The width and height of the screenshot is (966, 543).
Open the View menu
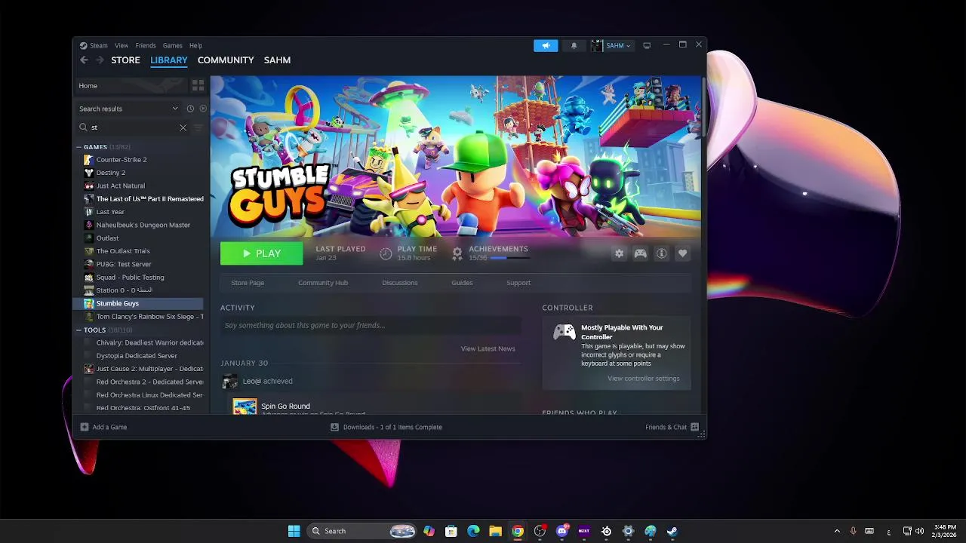click(122, 45)
